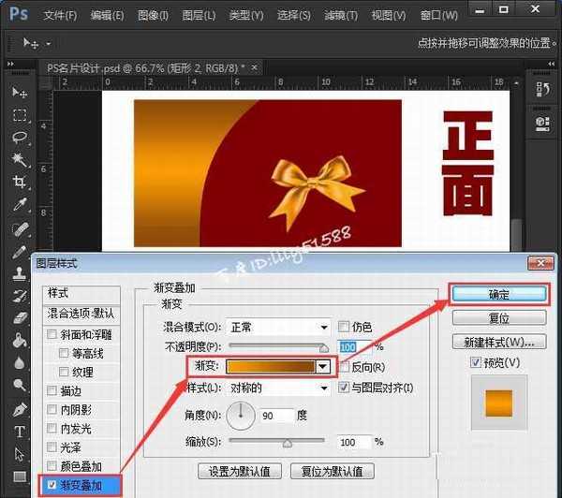This screenshot has width=562, height=498.
Task: Select the Eyedropper tool
Action: [x=19, y=205]
